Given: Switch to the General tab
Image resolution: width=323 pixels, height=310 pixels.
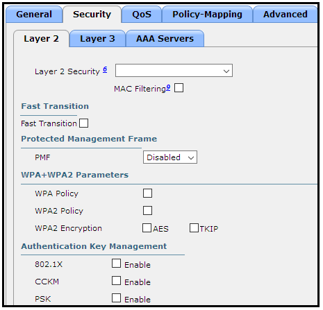Looking at the screenshot, I should pyautogui.click(x=34, y=15).
